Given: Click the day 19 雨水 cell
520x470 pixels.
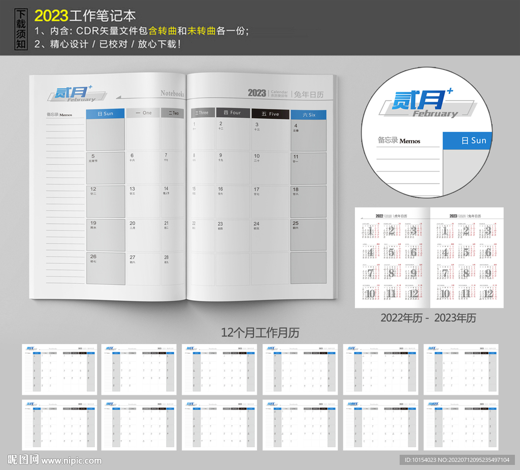Looking at the screenshot, I should 106,235.
